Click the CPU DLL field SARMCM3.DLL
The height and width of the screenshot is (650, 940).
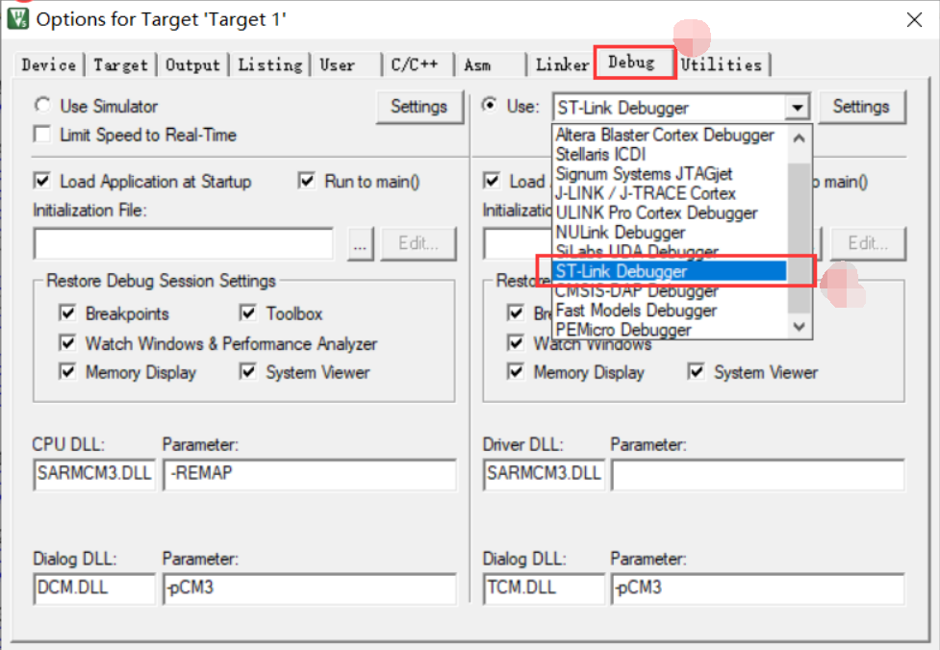click(x=94, y=474)
